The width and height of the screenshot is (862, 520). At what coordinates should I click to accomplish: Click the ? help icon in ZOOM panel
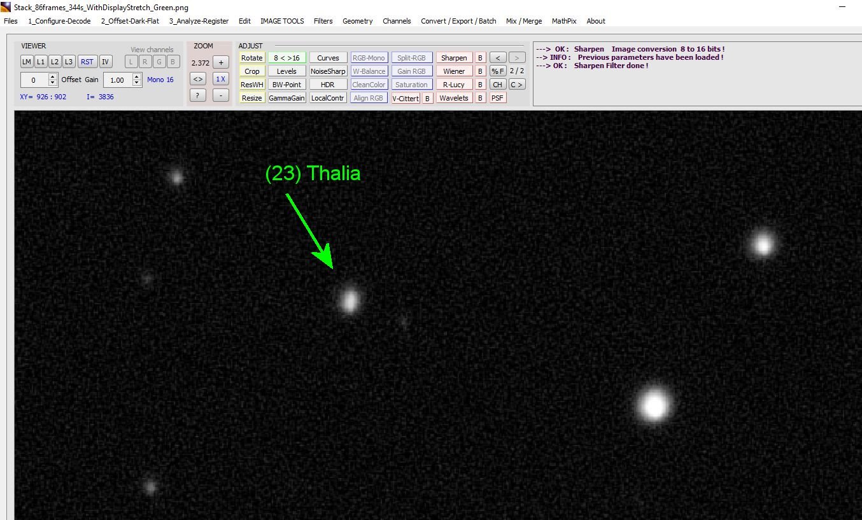[197, 95]
